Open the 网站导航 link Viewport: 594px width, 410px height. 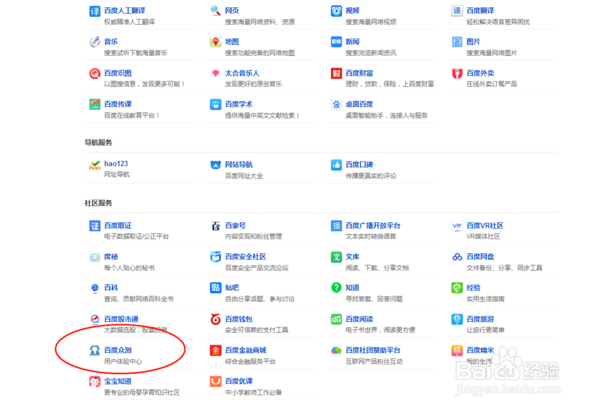tap(239, 165)
